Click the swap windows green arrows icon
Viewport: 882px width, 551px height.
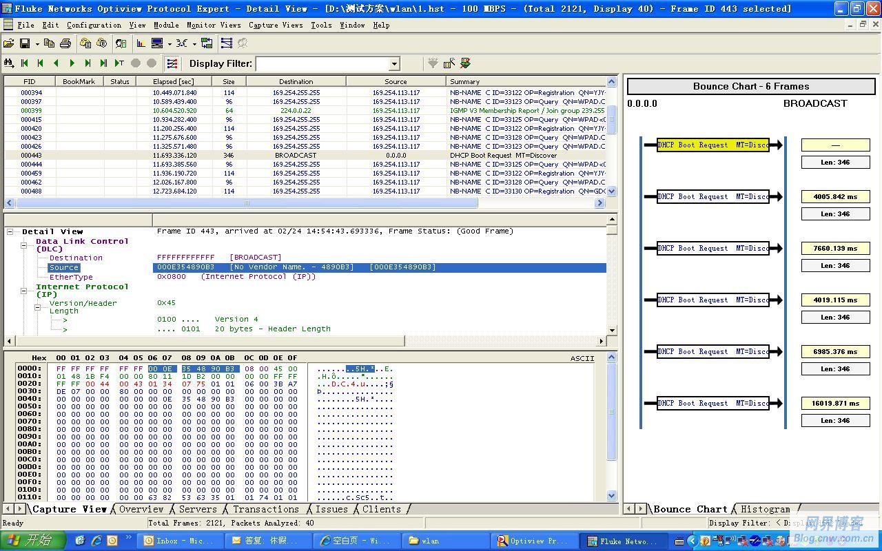coord(207,43)
